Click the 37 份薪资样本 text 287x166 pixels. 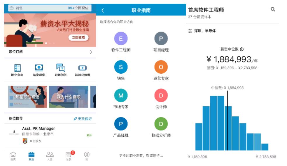(199, 17)
